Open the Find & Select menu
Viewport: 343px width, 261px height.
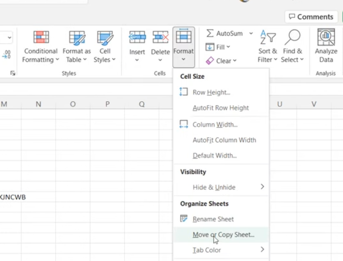coord(292,46)
